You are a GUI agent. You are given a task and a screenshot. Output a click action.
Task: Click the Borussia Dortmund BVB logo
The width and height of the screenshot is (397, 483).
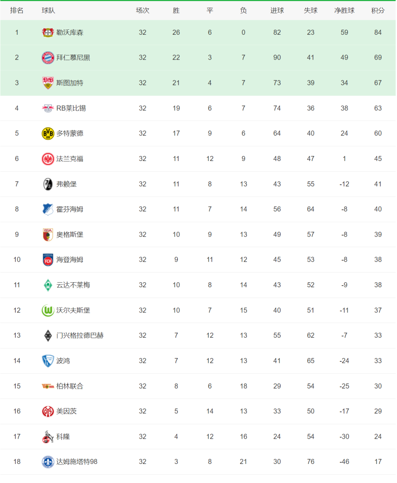coord(48,133)
